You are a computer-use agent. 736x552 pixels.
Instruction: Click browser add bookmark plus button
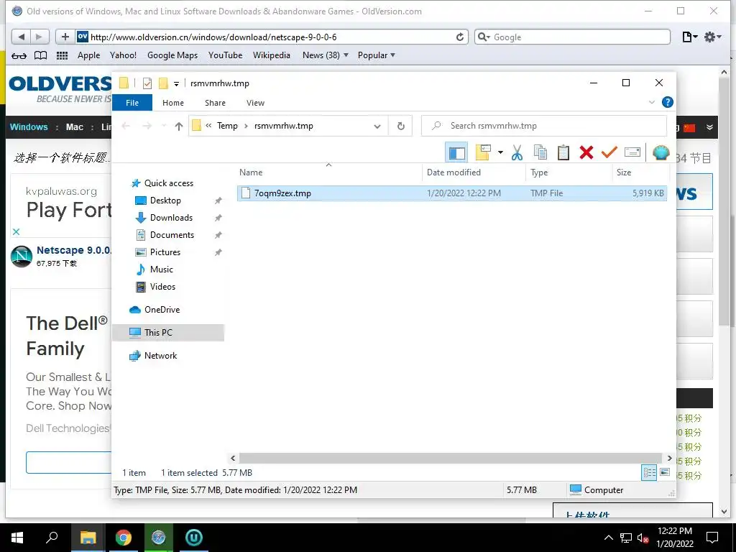(65, 37)
